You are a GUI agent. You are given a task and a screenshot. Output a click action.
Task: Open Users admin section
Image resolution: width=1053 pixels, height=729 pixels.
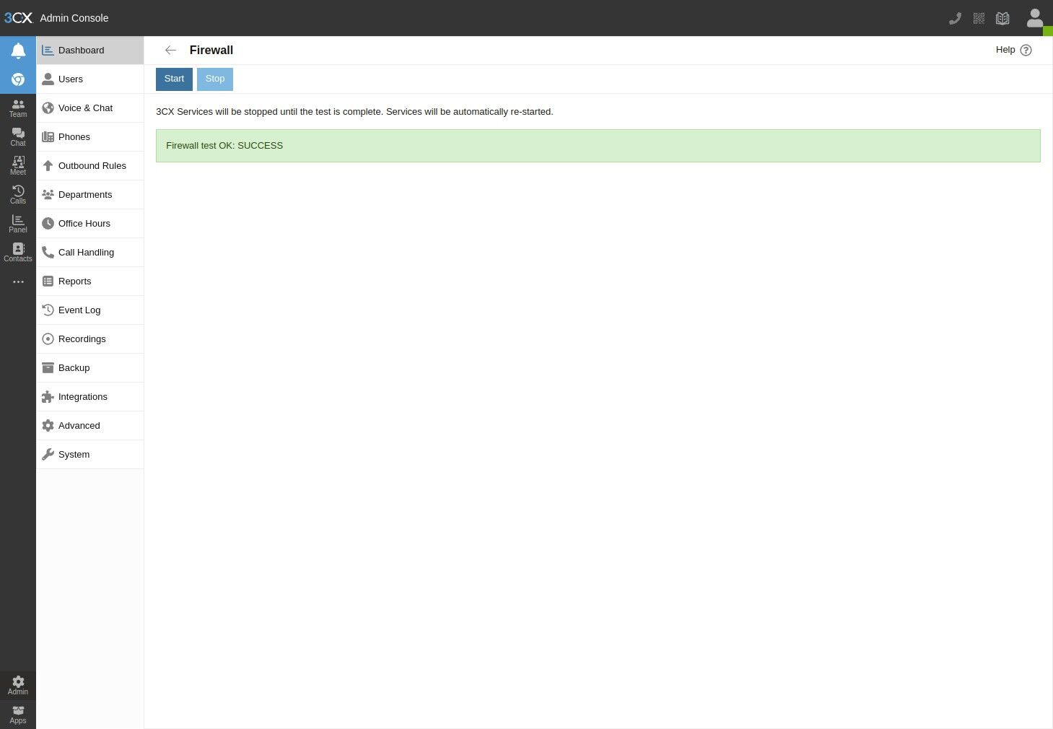90,79
